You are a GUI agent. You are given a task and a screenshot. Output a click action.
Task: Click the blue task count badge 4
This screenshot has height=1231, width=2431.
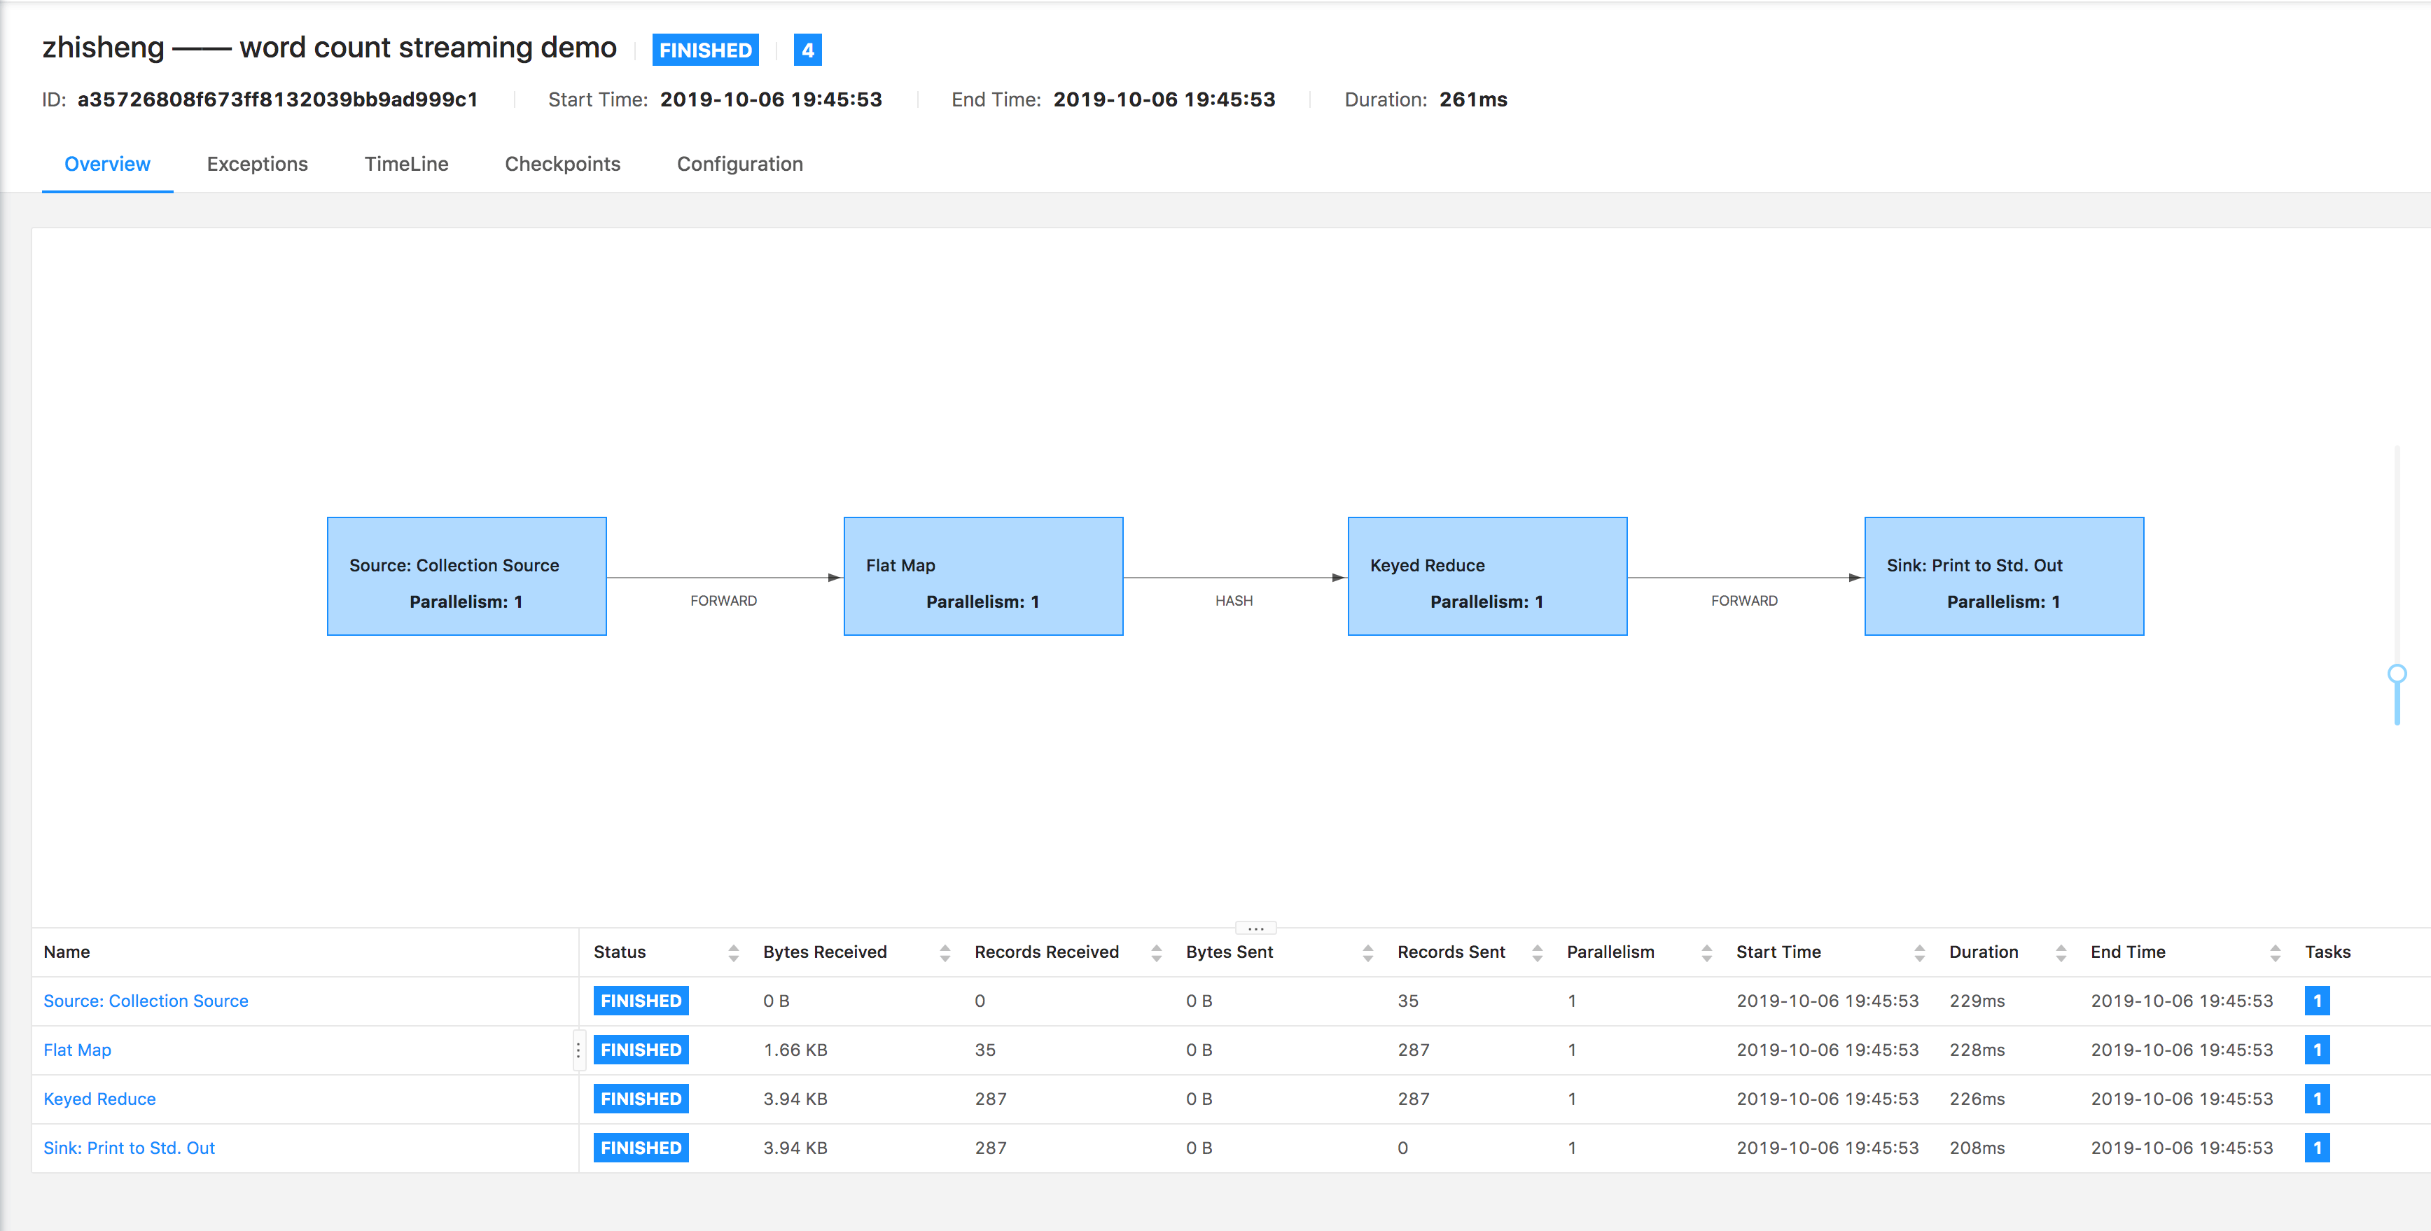[x=808, y=50]
